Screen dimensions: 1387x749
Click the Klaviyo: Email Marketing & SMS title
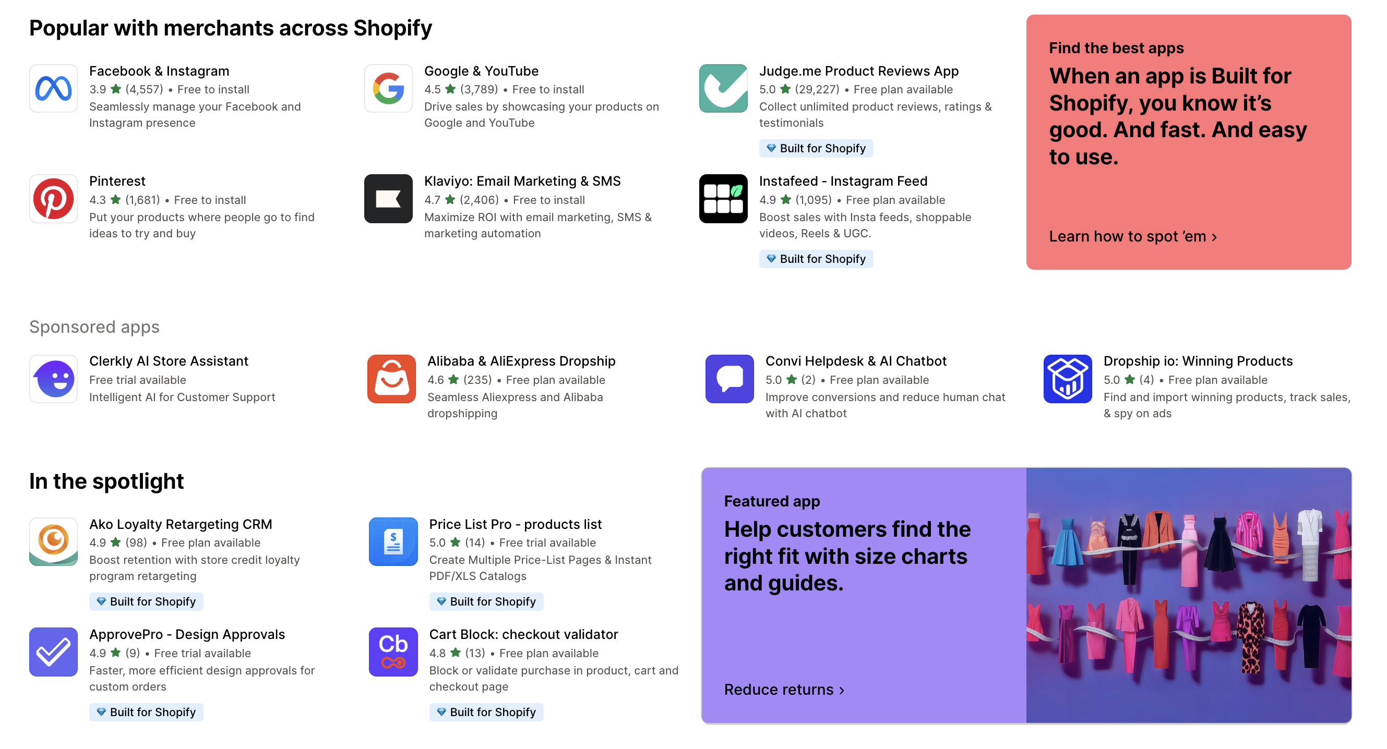(522, 181)
